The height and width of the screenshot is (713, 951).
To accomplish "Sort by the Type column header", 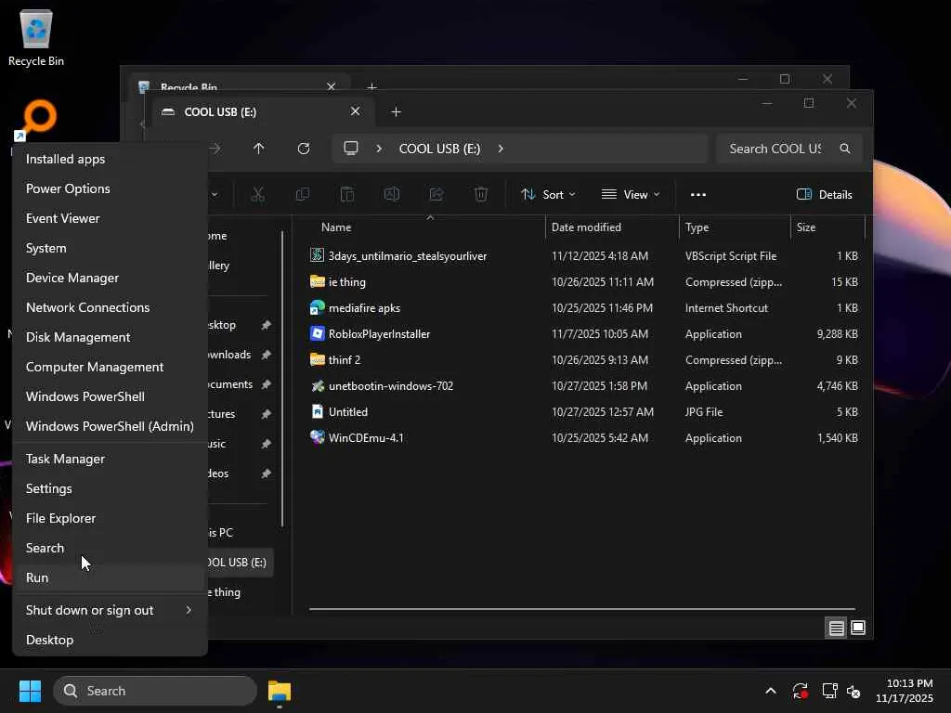I will coord(697,227).
